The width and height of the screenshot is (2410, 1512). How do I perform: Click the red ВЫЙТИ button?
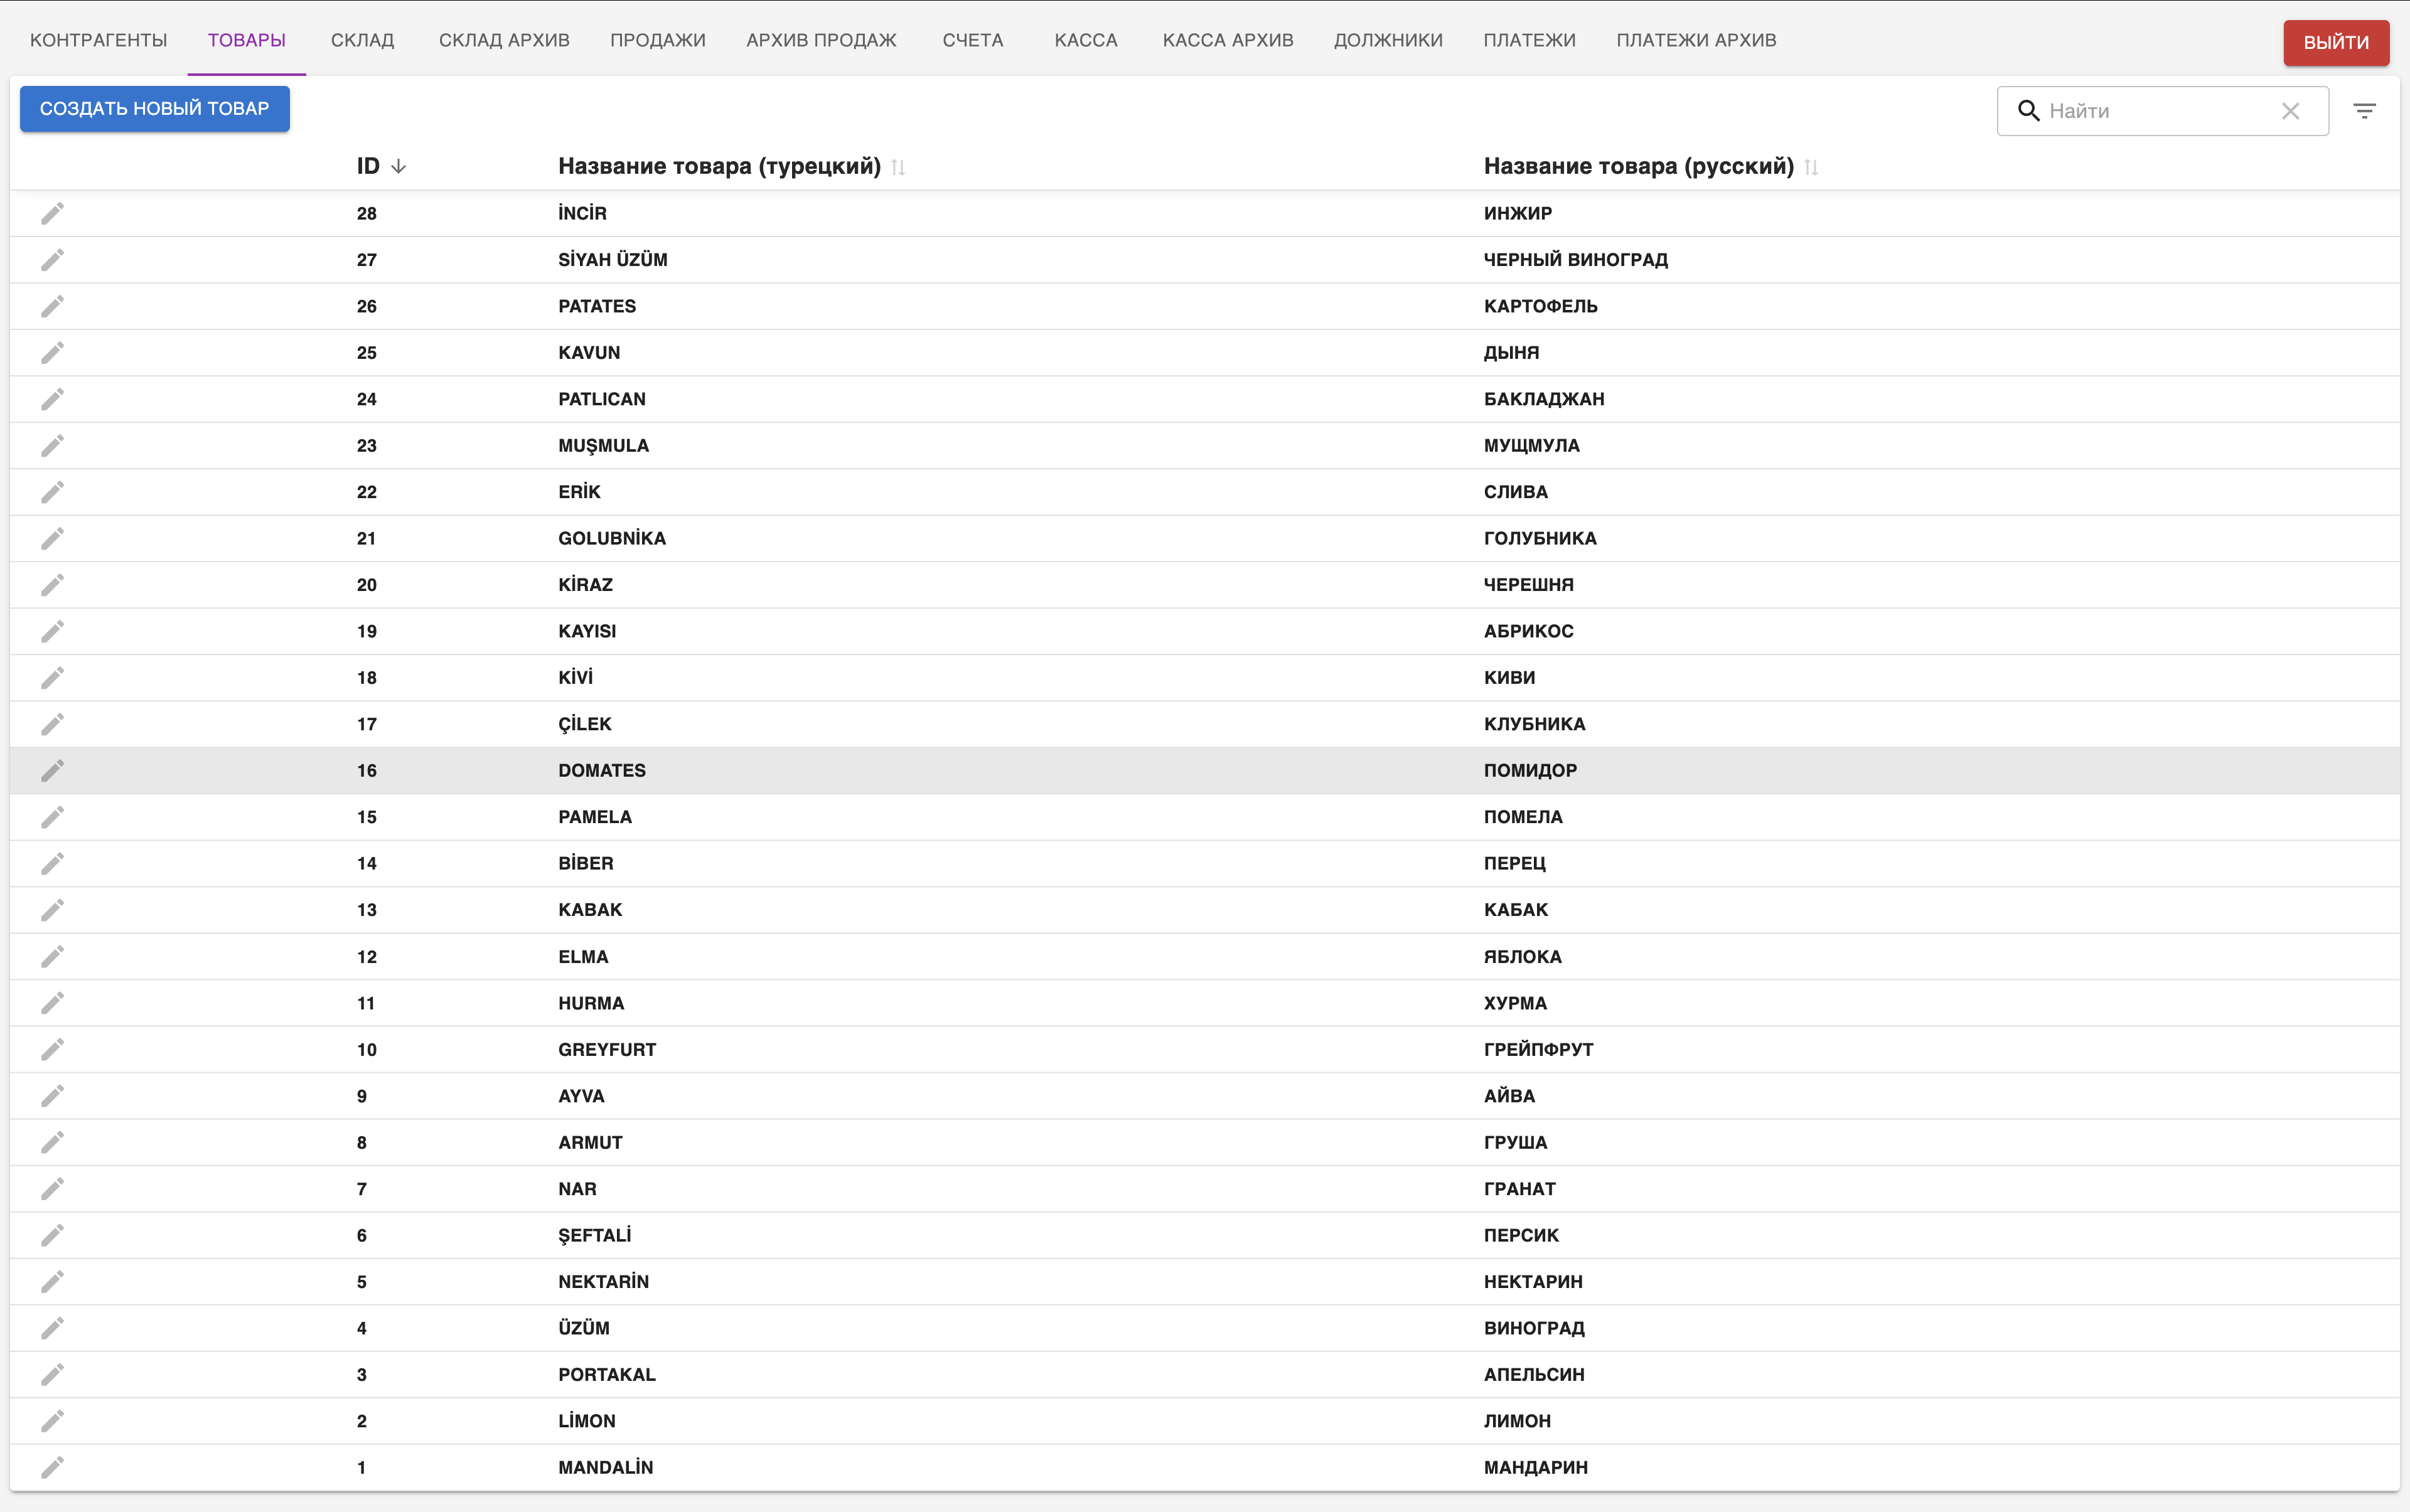pos(2335,42)
